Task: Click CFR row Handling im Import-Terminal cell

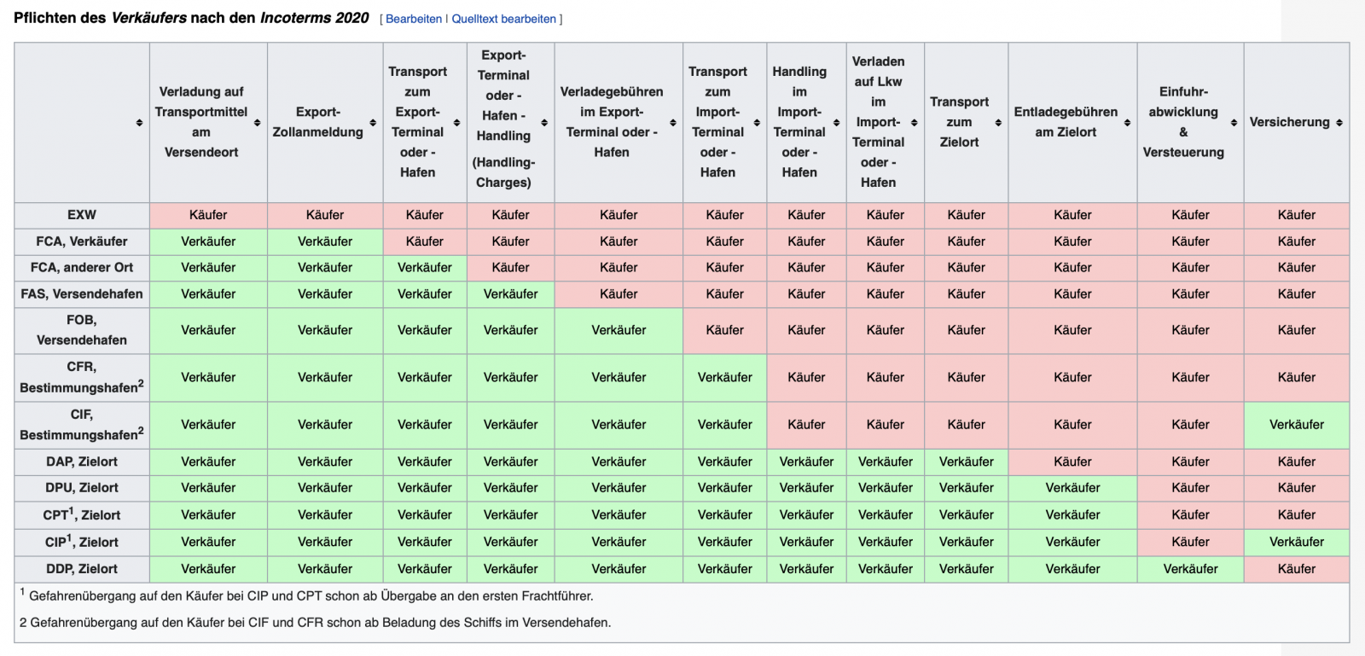Action: coord(806,378)
